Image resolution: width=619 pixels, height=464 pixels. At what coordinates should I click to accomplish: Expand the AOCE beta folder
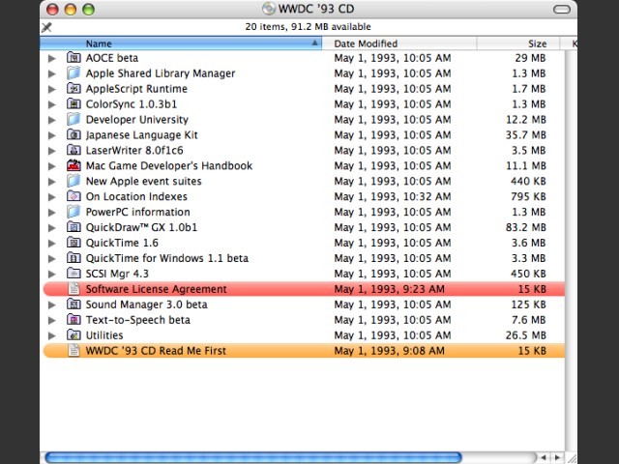click(51, 58)
